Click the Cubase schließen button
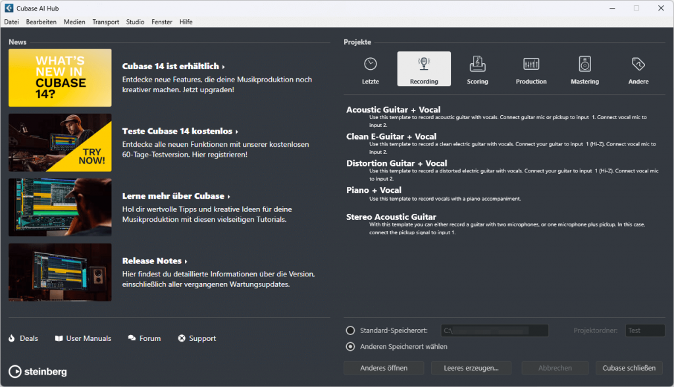The width and height of the screenshot is (674, 387). [629, 368]
